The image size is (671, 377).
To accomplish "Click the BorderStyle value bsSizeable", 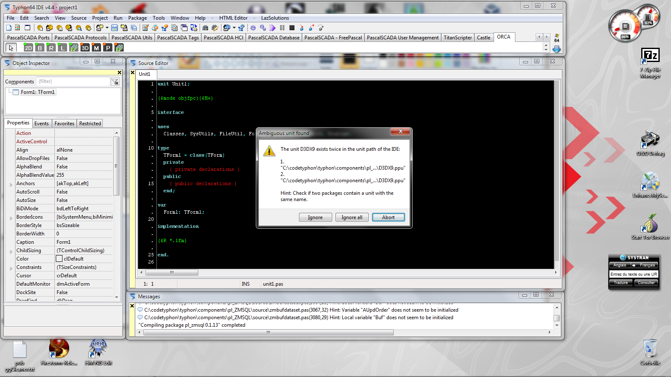I will pyautogui.click(x=84, y=225).
